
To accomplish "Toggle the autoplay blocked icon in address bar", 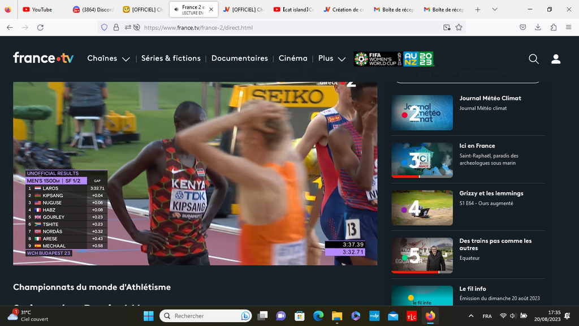I will (x=137, y=27).
